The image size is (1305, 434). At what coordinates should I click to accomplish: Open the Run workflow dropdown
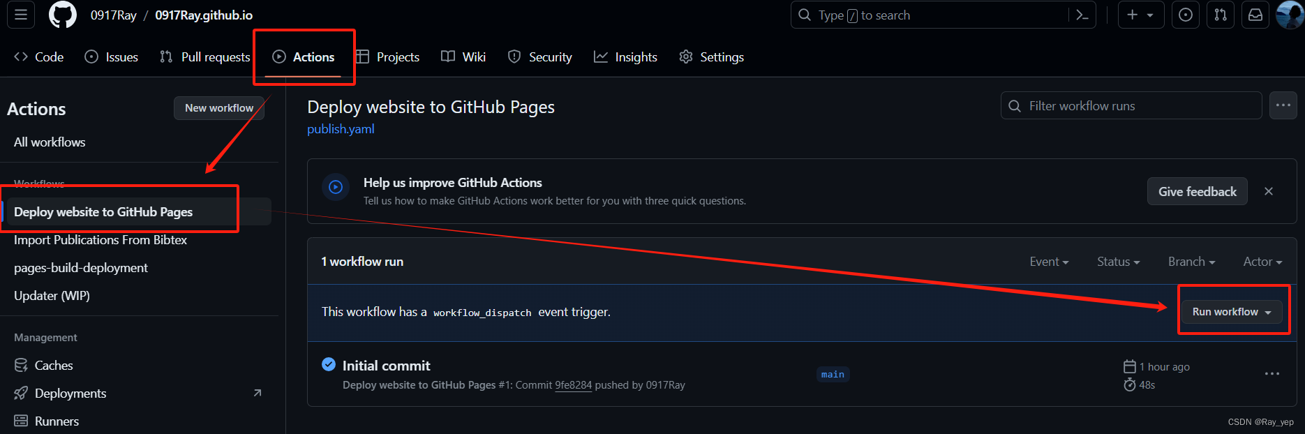[1232, 312]
